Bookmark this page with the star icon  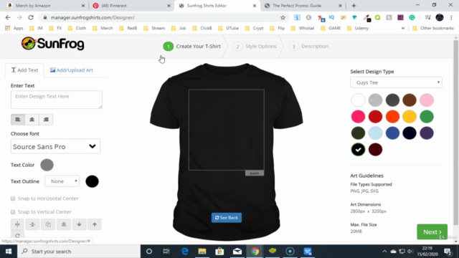pos(283,17)
